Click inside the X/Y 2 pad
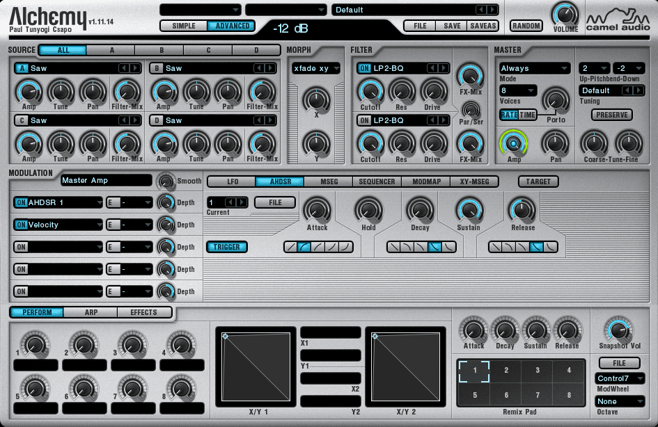This screenshot has height=427, width=658. [405, 366]
